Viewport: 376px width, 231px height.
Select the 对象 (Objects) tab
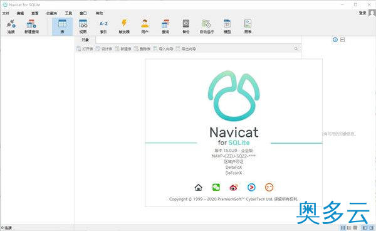point(85,40)
